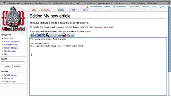Open Community portal link

(12, 42)
